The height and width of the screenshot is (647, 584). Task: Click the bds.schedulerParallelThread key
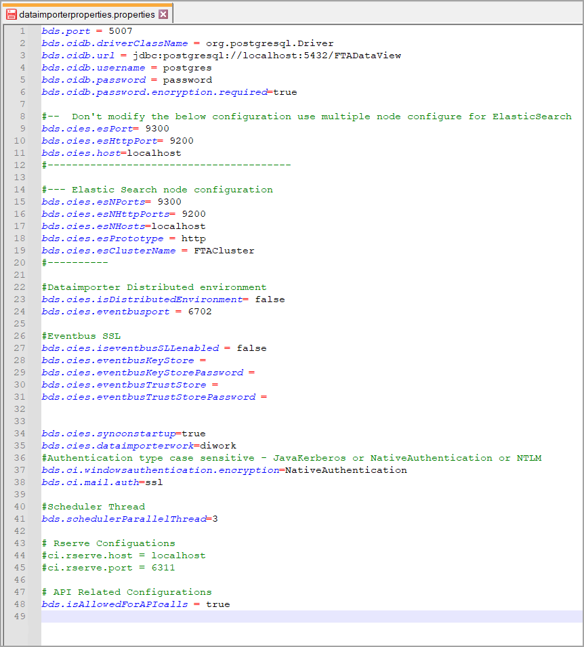123,519
